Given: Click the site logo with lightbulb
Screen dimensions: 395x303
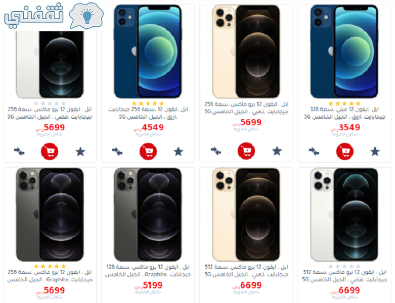Looking at the screenshot, I should [x=54, y=16].
